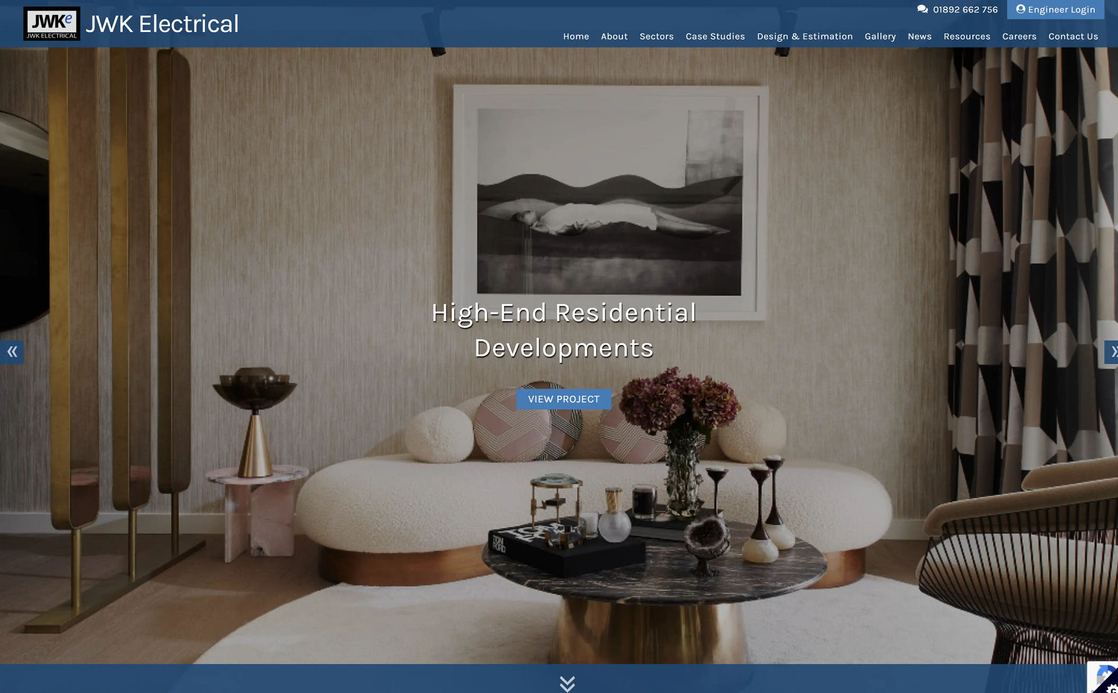Advance to next slide with right arrows
This screenshot has height=693, width=1118.
click(1112, 352)
